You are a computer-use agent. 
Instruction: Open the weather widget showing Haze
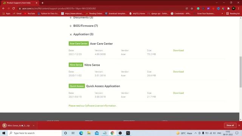tap(185, 133)
